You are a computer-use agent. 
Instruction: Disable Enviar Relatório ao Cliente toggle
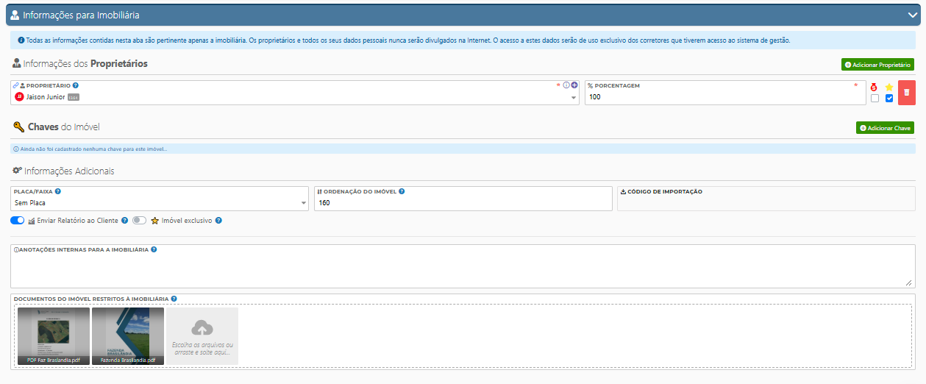click(x=18, y=221)
